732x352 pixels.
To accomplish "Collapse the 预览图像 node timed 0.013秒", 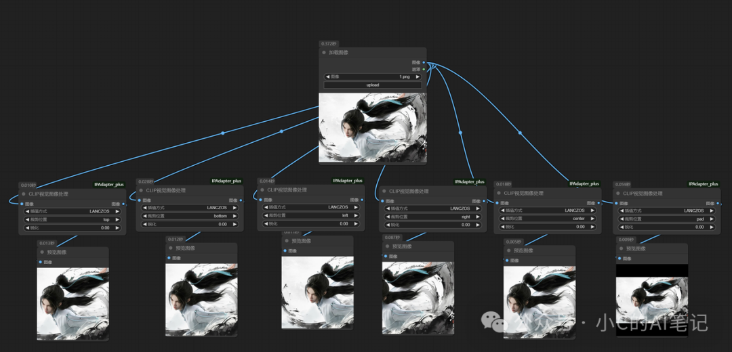I will 42,252.
